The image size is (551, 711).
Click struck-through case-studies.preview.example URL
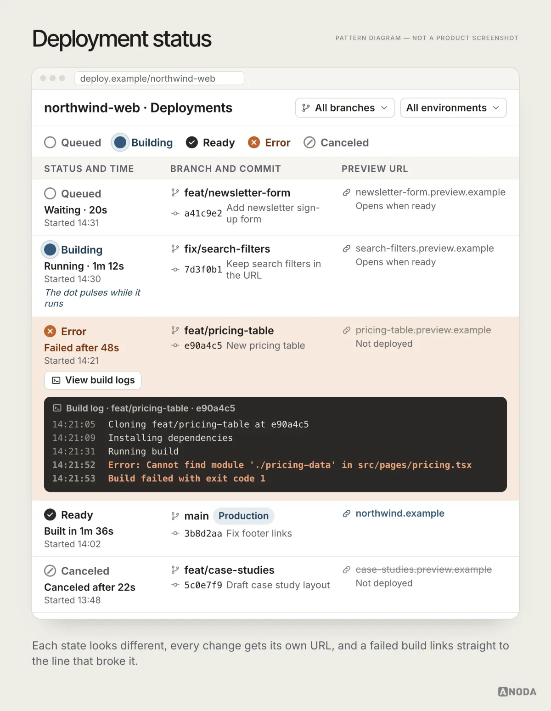[424, 570]
